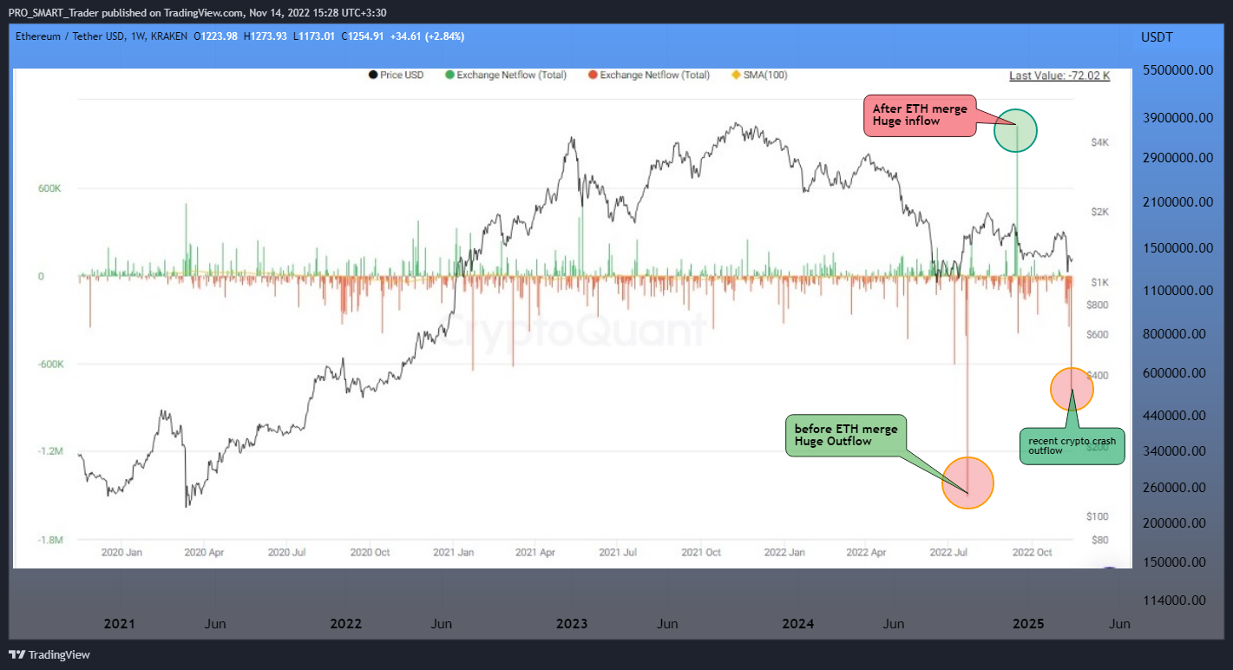The width and height of the screenshot is (1233, 670).
Task: Click the -1.8M netflow axis label
Action: coord(50,539)
